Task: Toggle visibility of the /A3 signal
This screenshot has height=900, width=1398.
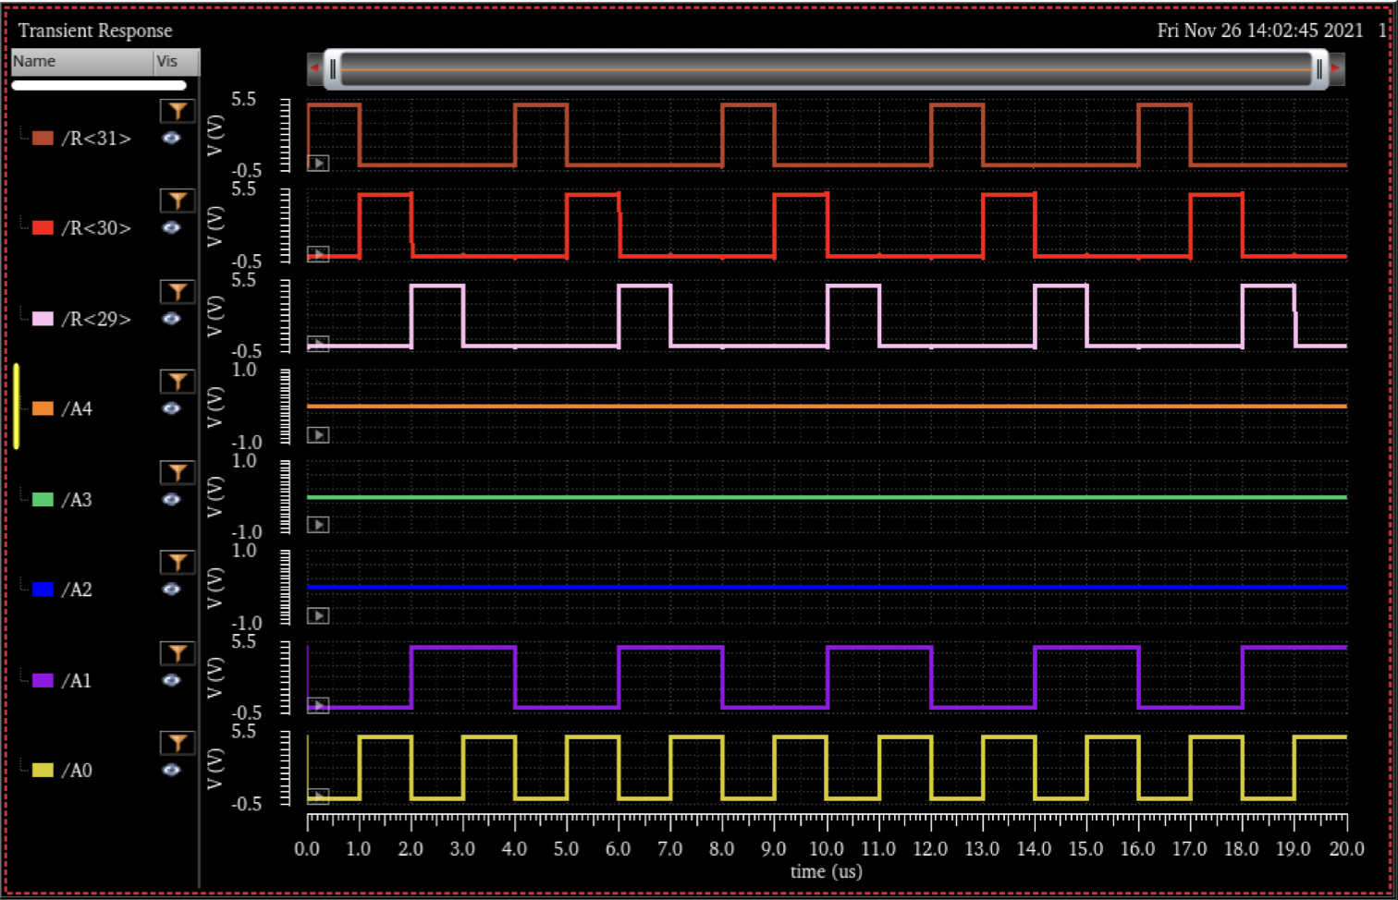Action: (x=171, y=500)
